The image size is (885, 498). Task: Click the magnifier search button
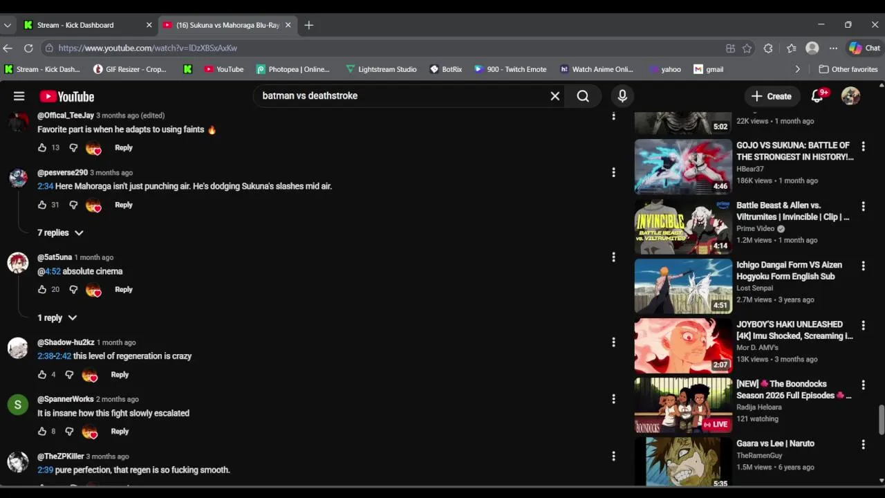pos(583,96)
